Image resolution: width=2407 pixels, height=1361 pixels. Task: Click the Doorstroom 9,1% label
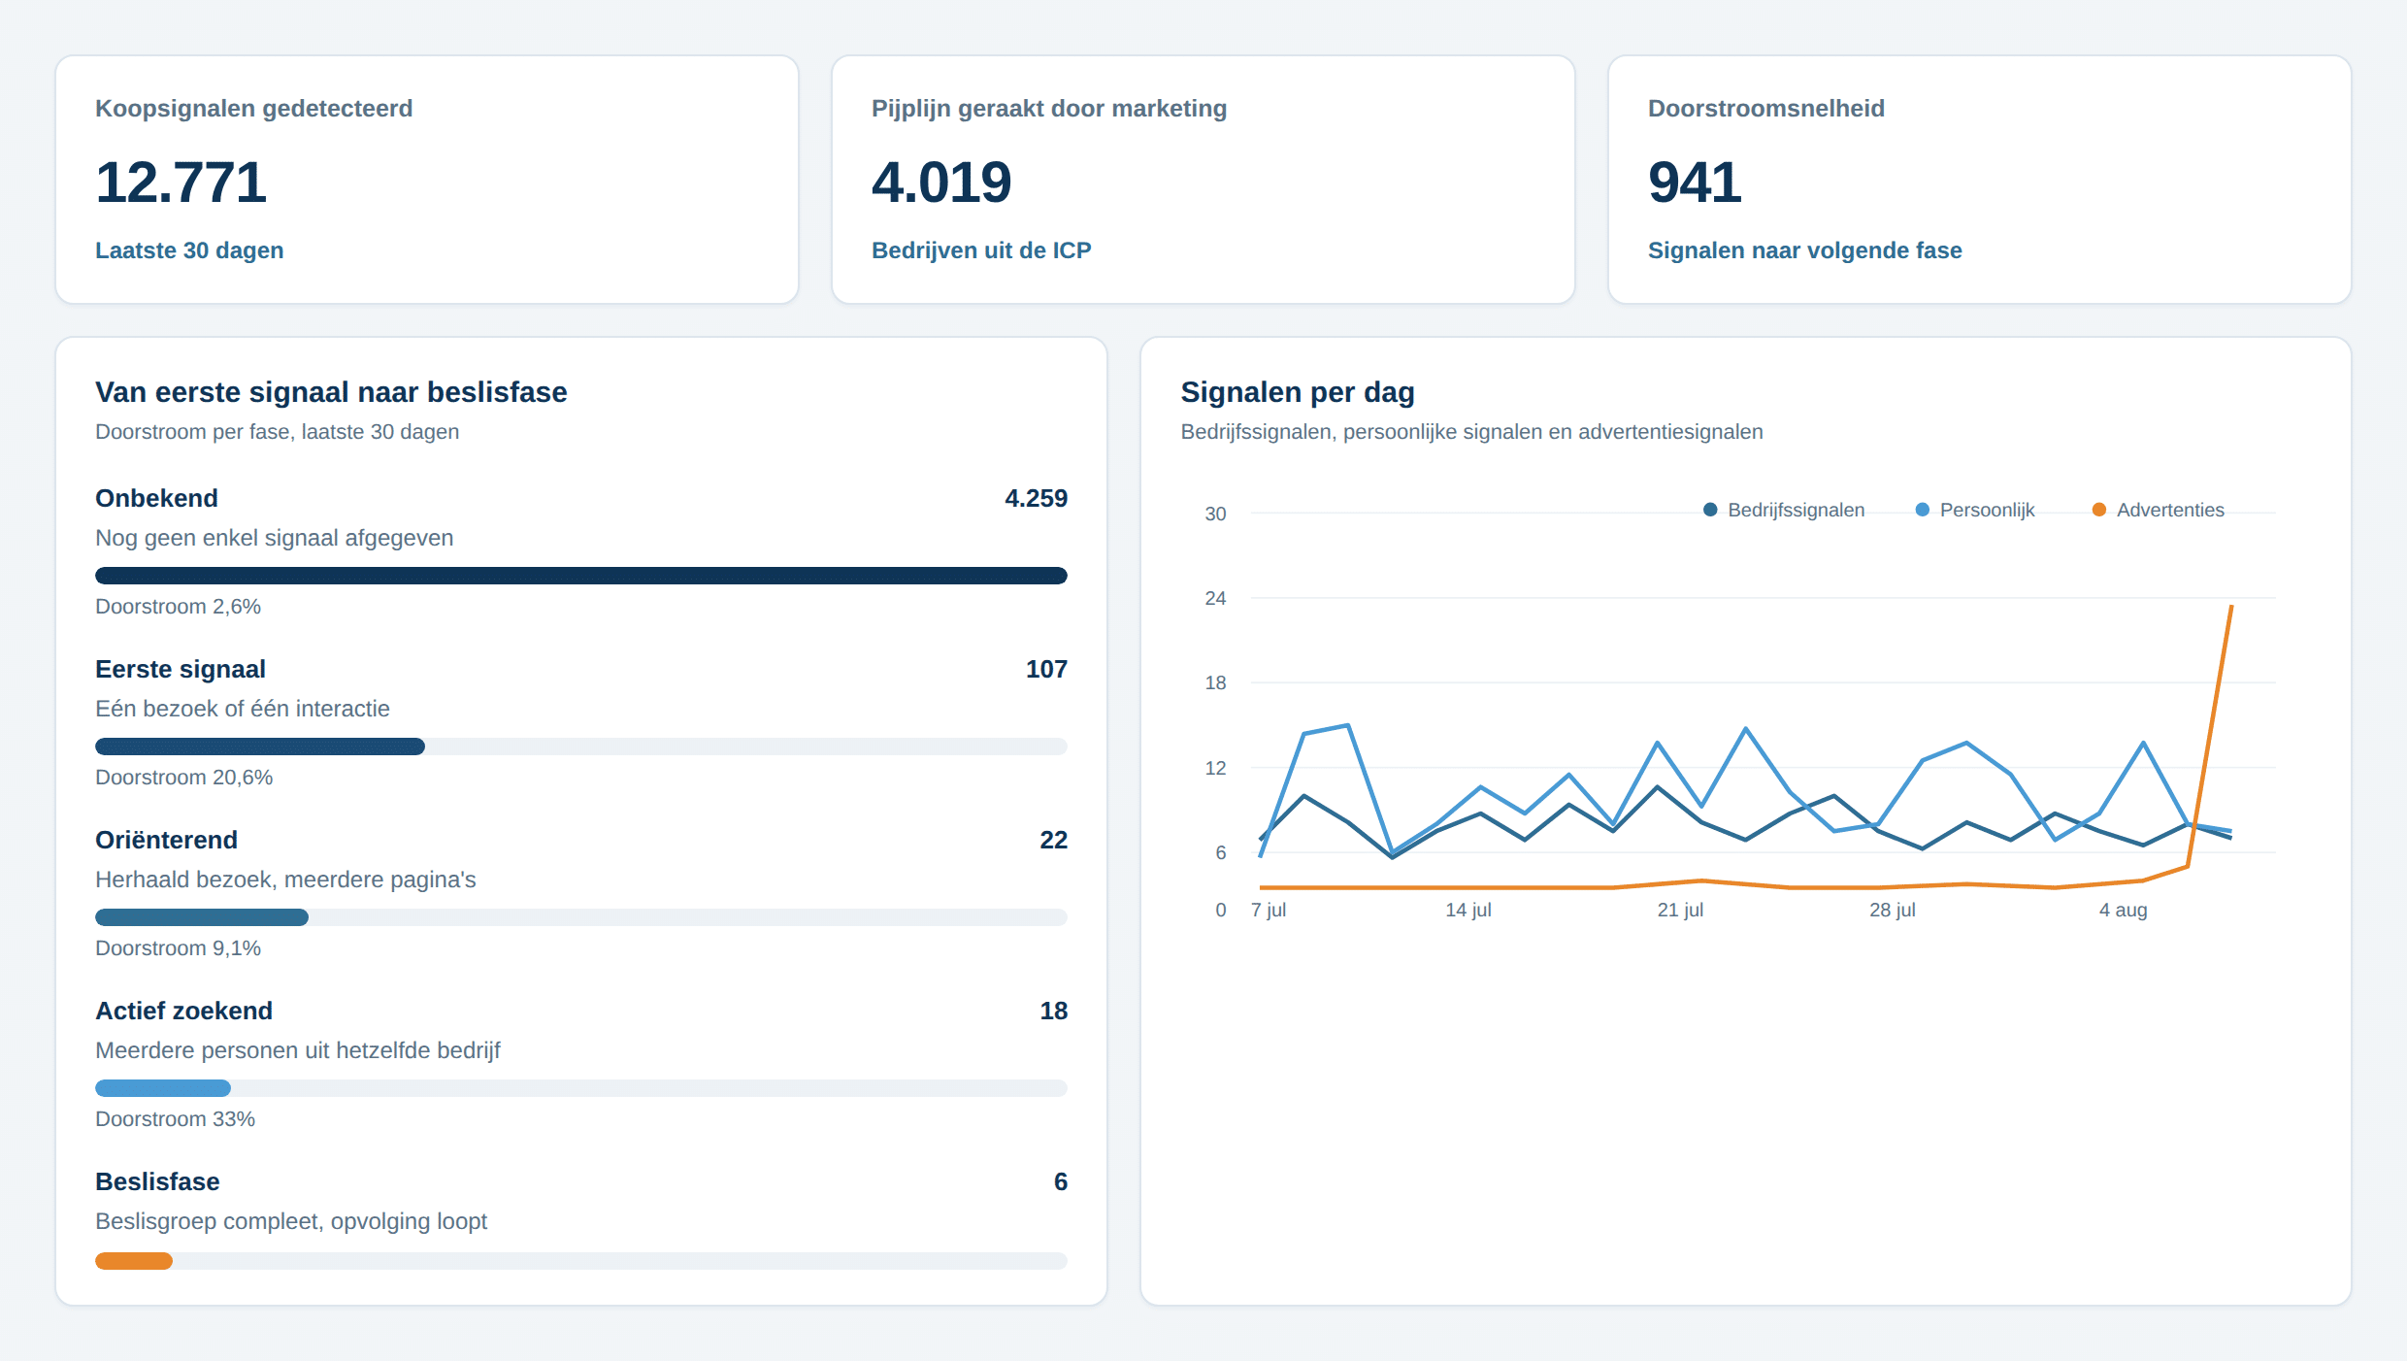178,948
